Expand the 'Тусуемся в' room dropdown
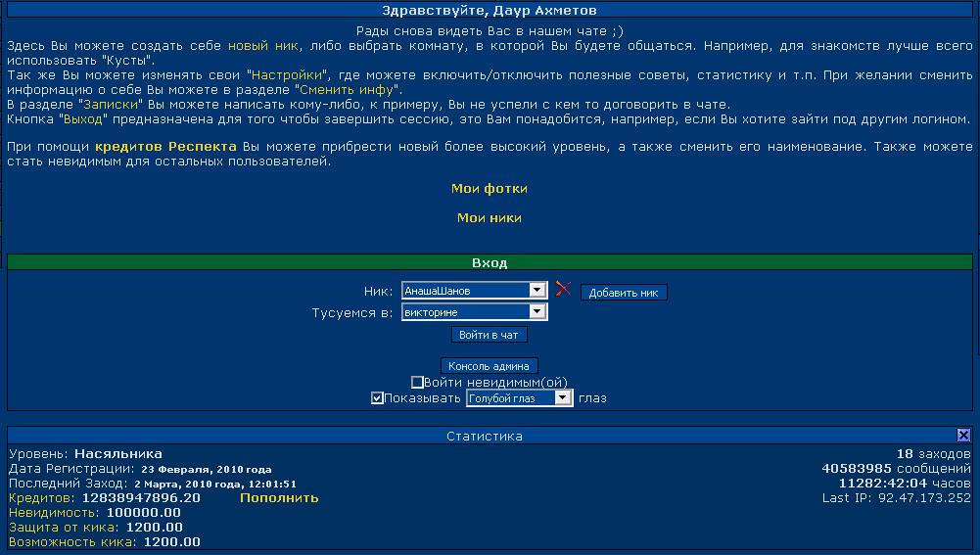 [x=475, y=312]
